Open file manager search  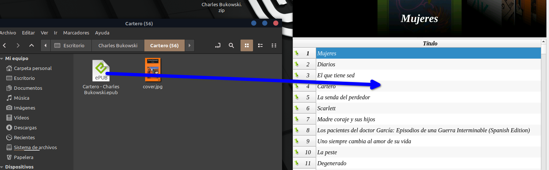pyautogui.click(x=231, y=45)
